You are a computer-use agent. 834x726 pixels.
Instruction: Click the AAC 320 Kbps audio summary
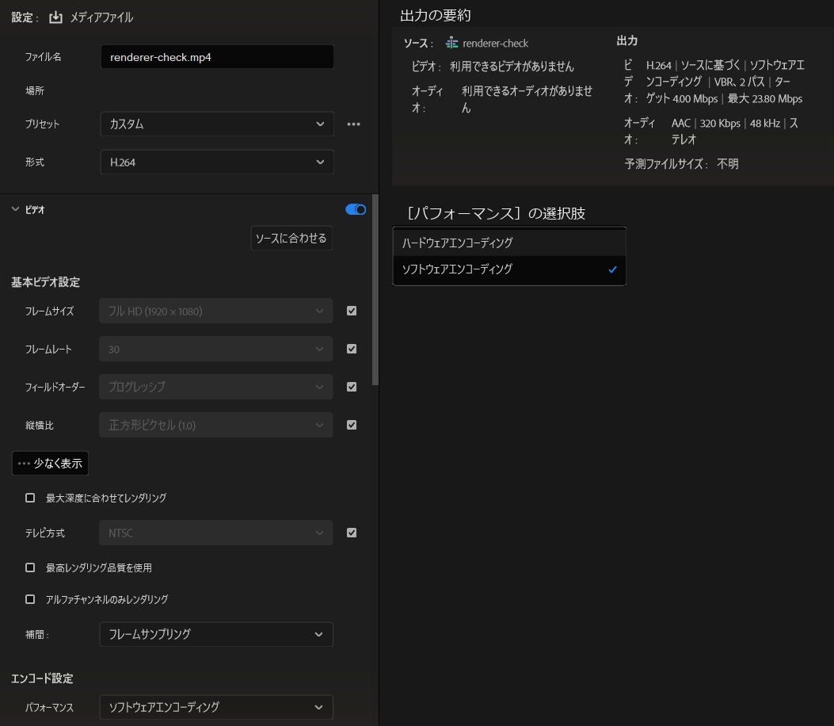click(x=734, y=132)
